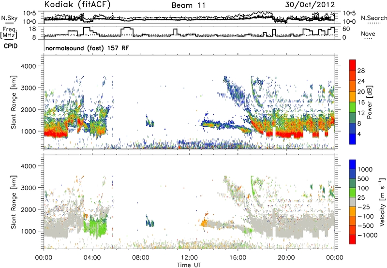Click the teal 100–500 Velocity colorbar segment

coord(353,183)
